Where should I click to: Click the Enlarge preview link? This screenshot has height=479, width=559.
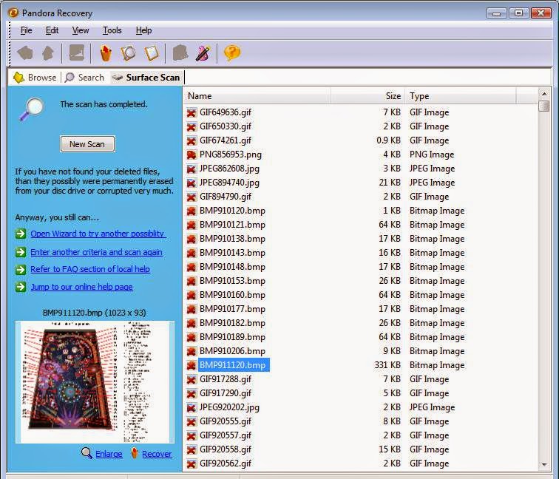click(x=109, y=454)
